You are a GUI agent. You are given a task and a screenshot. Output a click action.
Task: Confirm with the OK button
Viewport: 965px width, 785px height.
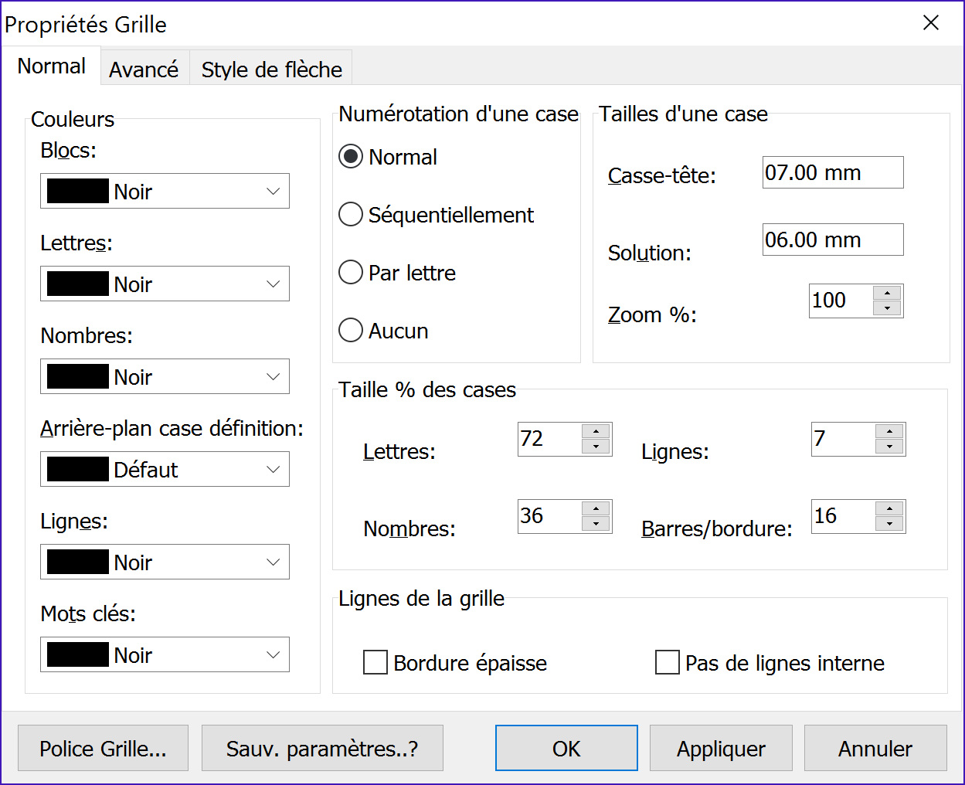(x=566, y=748)
